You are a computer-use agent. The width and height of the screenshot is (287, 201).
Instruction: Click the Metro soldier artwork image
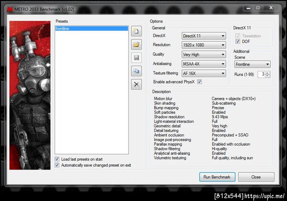30,95
